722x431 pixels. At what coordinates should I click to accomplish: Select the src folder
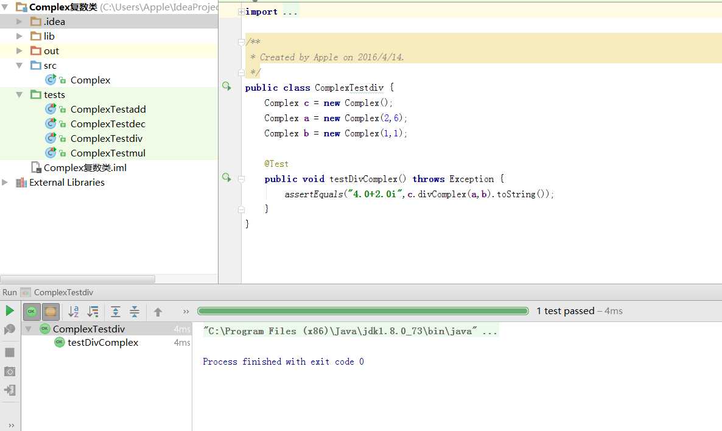coord(50,65)
